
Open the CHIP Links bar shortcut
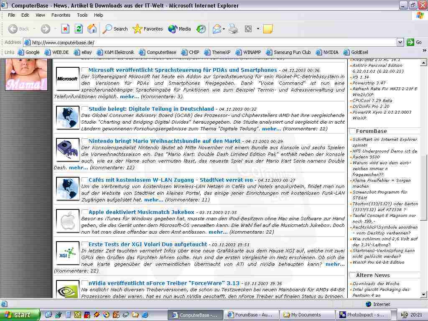(190, 52)
